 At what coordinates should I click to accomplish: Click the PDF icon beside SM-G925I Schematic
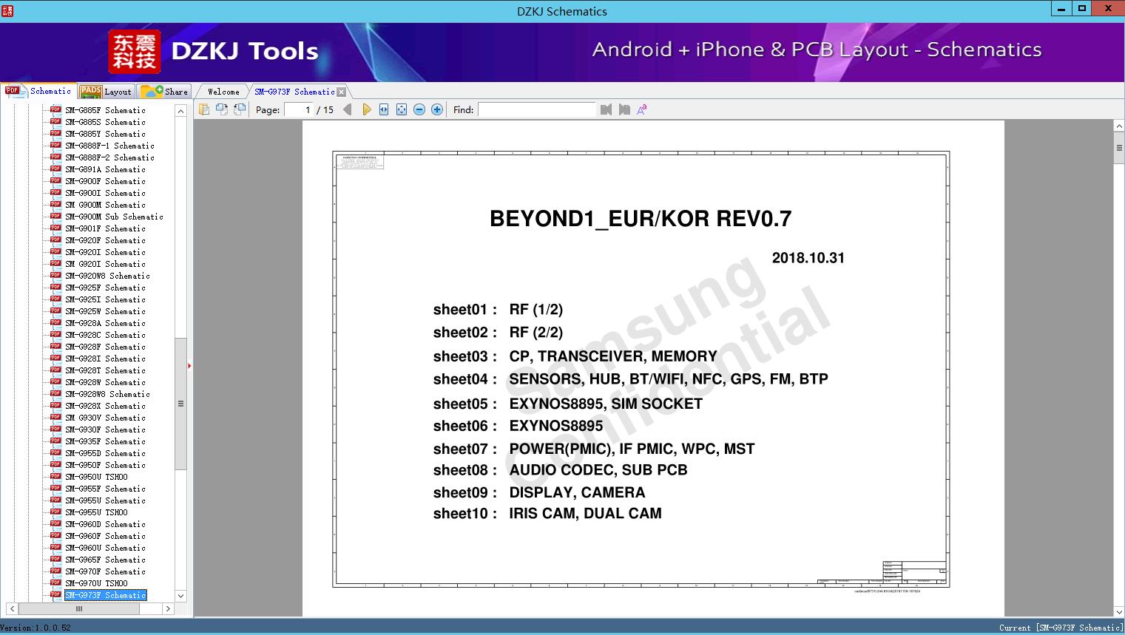point(55,299)
